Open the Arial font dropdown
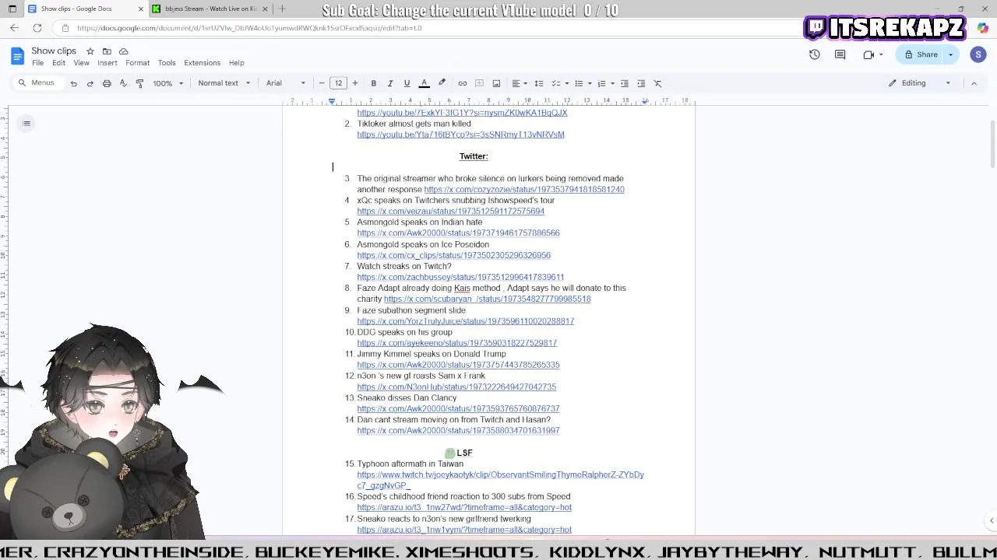 pos(286,83)
